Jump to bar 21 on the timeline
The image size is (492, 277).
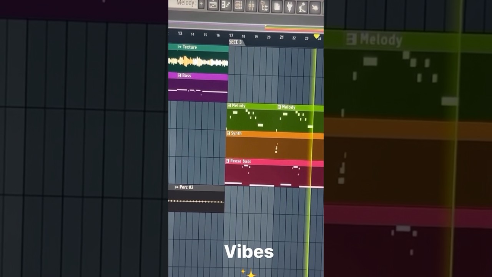tap(281, 37)
